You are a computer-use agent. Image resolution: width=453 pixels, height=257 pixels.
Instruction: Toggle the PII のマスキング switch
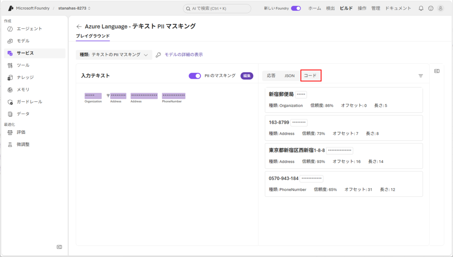click(x=195, y=76)
